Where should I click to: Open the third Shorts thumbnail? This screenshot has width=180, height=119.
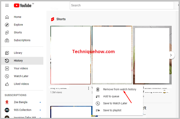tap(152, 55)
